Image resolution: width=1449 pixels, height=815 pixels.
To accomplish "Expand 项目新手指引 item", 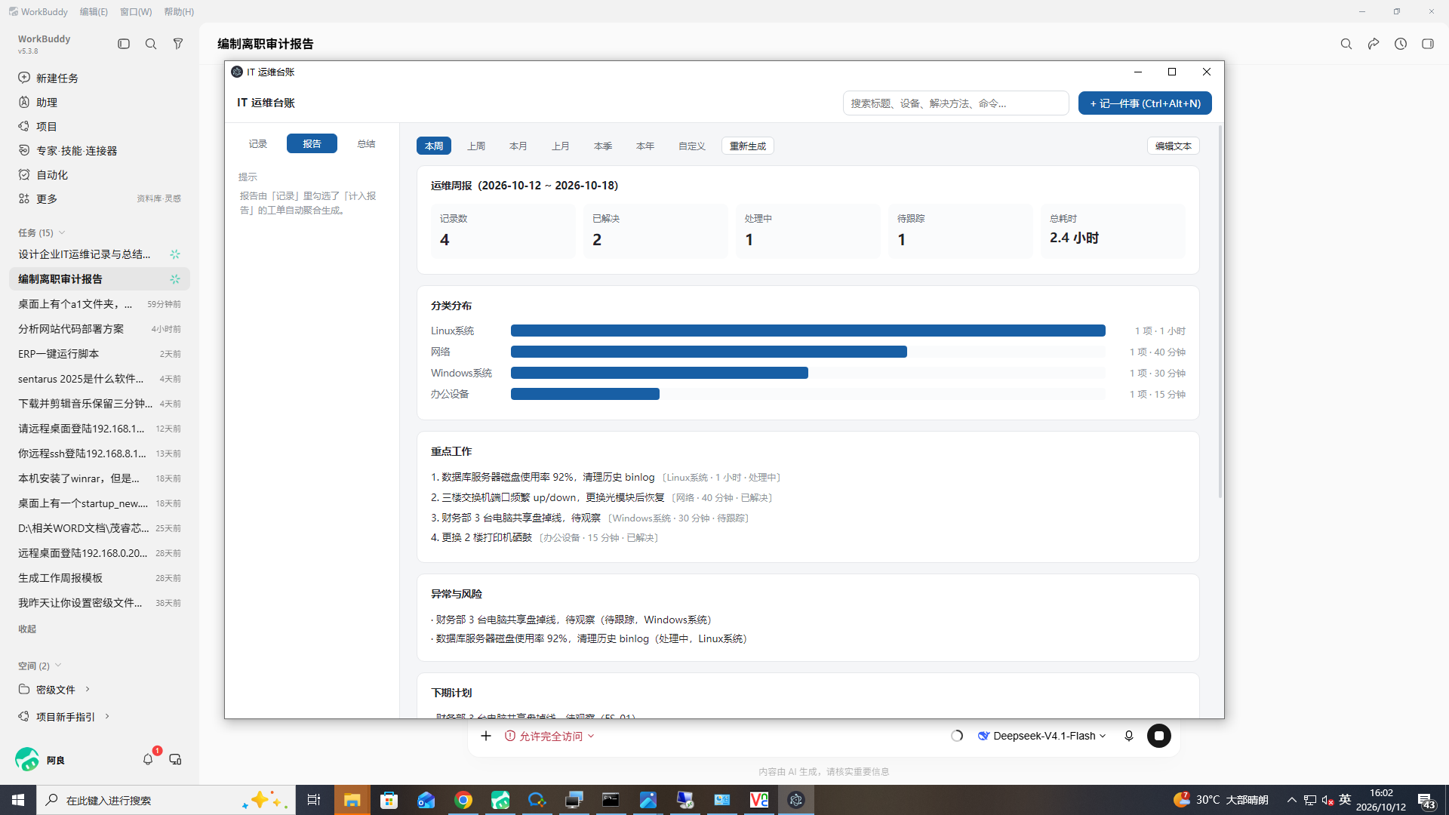I will click(107, 716).
